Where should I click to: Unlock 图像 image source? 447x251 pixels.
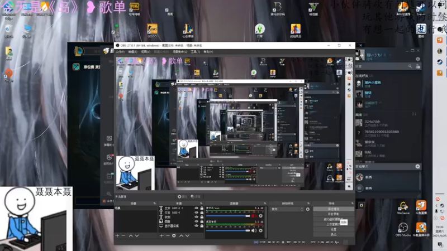click(202, 221)
